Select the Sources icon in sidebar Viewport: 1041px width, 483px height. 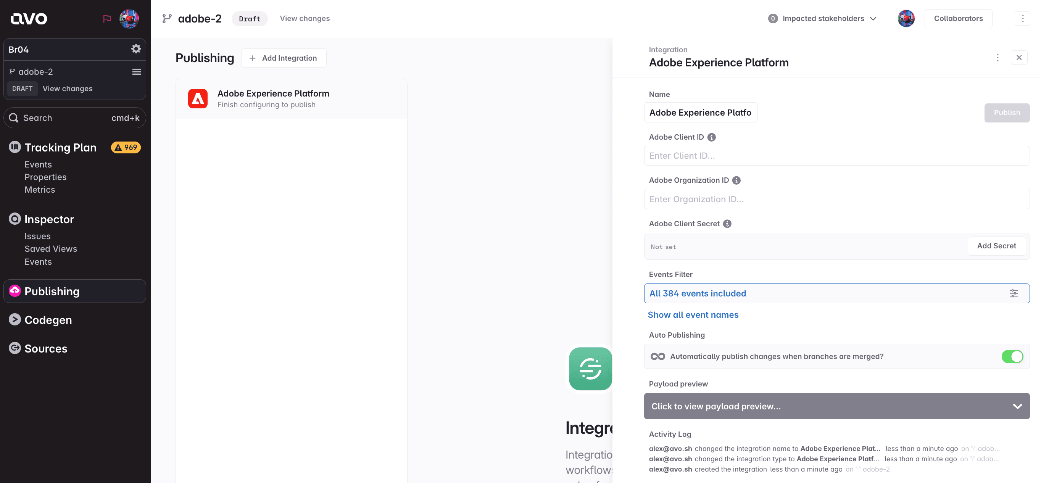click(x=14, y=348)
